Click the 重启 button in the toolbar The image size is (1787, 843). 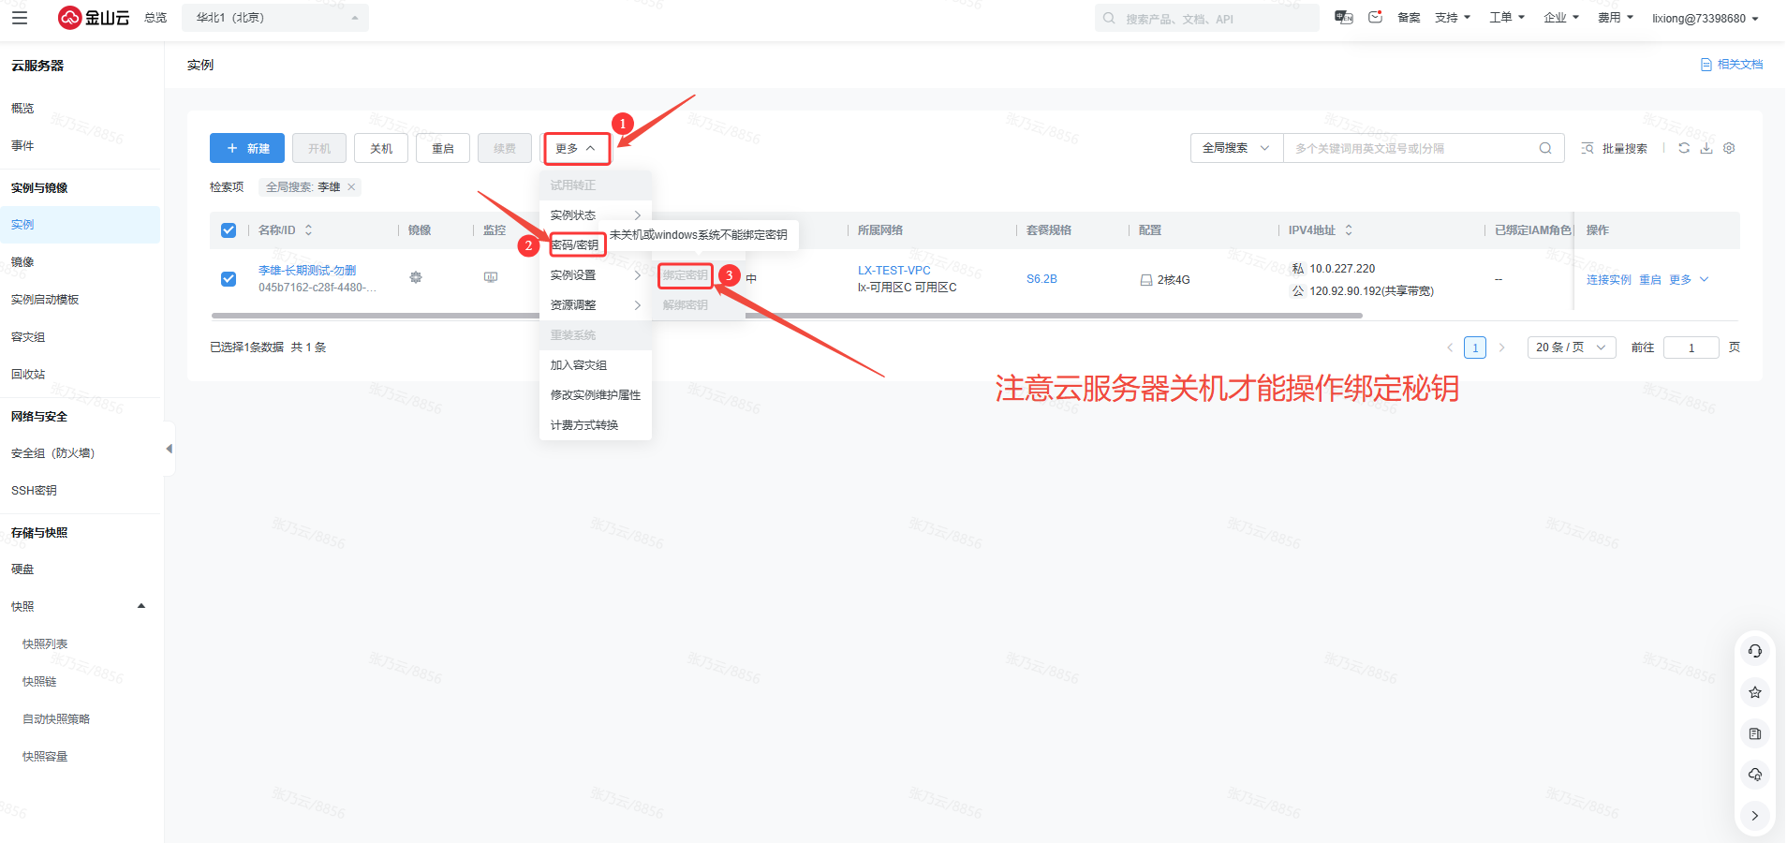443,148
